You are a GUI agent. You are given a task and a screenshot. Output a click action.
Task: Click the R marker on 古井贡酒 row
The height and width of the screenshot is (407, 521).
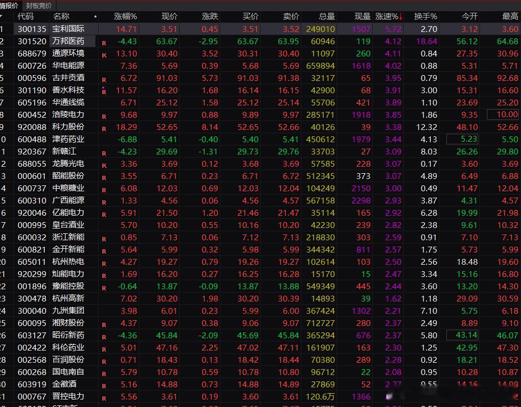click(x=104, y=80)
